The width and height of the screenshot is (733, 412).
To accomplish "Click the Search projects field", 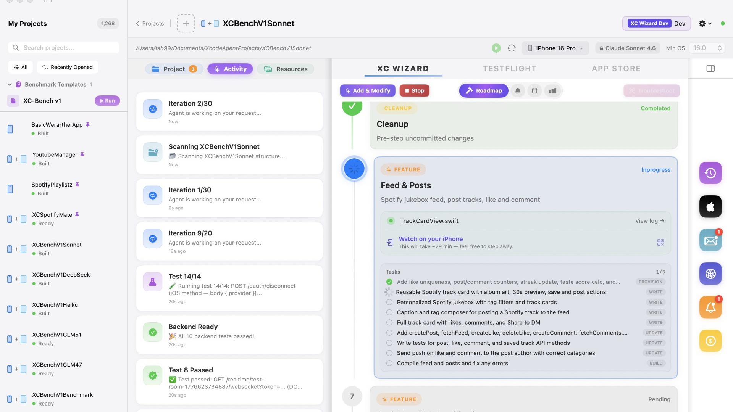I will (x=63, y=48).
